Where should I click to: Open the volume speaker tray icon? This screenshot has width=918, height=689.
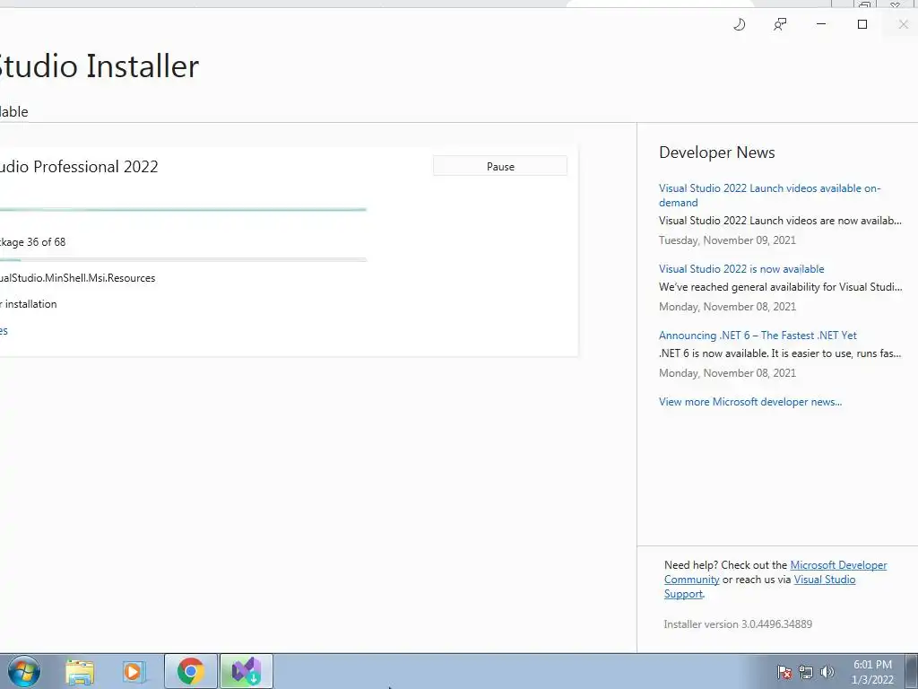tap(827, 672)
